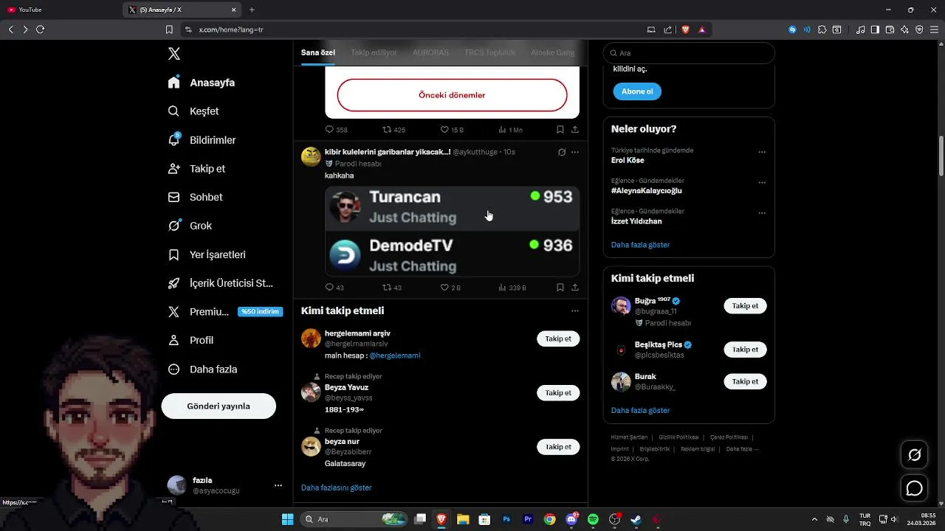Click Grok icon on aykutthuge post
Viewport: 945px width, 531px height.
point(561,152)
